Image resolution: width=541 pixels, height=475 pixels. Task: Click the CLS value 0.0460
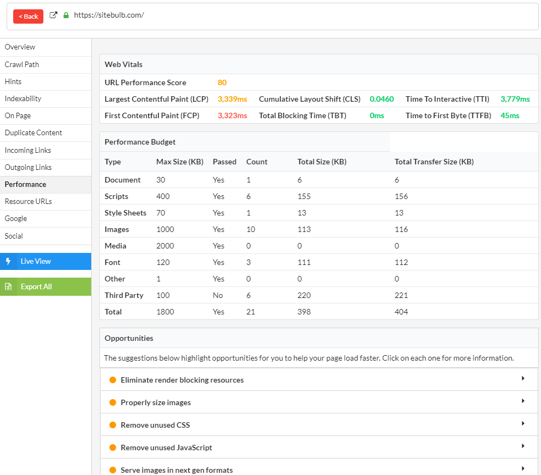pyautogui.click(x=382, y=99)
